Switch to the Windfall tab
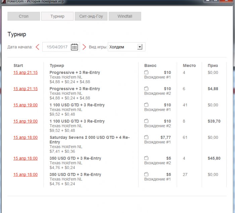This screenshot has width=235, height=213. (125, 16)
